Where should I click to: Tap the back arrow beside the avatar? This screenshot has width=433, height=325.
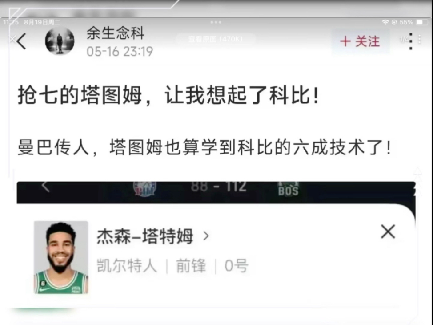click(x=21, y=41)
